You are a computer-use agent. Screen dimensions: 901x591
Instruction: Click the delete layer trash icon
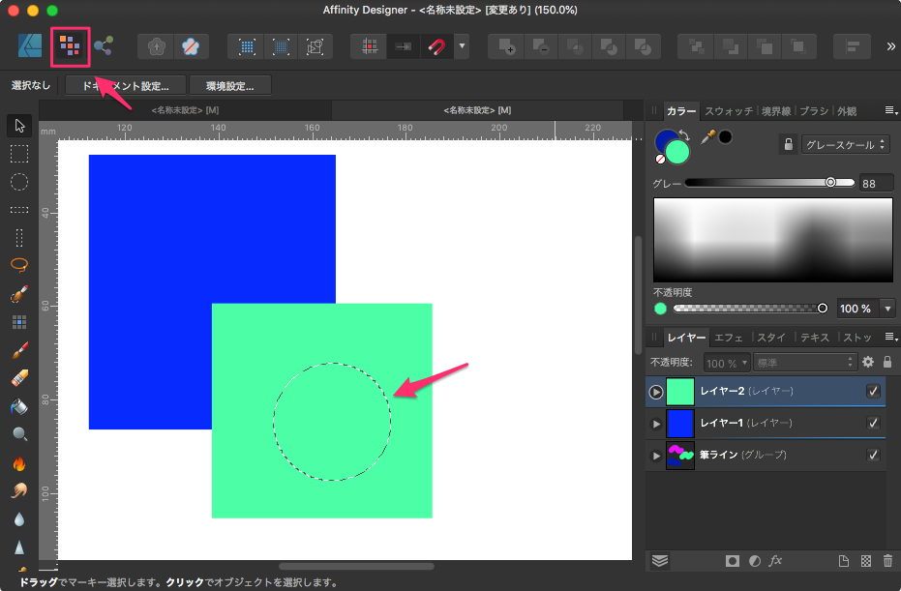point(887,561)
